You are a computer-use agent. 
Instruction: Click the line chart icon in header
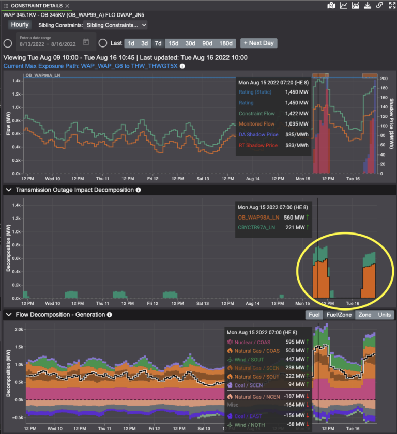click(344, 5)
